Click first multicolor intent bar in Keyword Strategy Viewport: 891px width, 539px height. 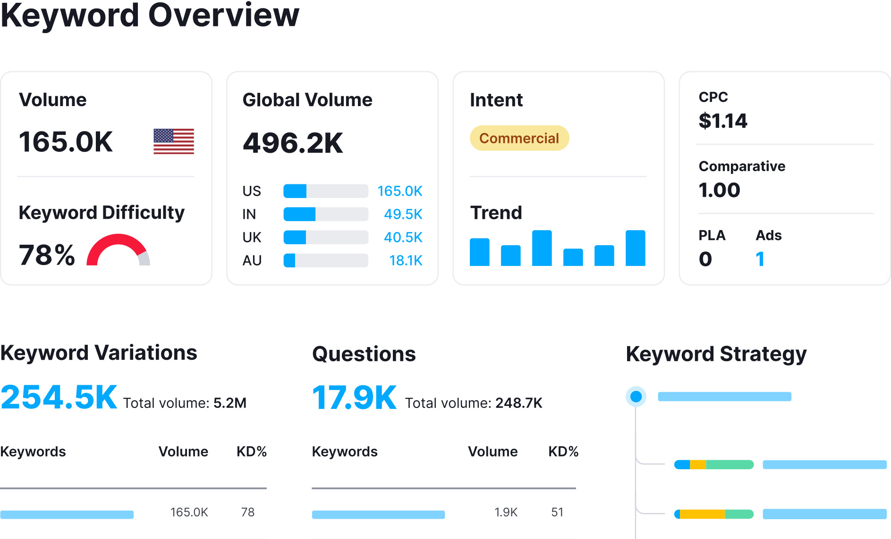713,464
